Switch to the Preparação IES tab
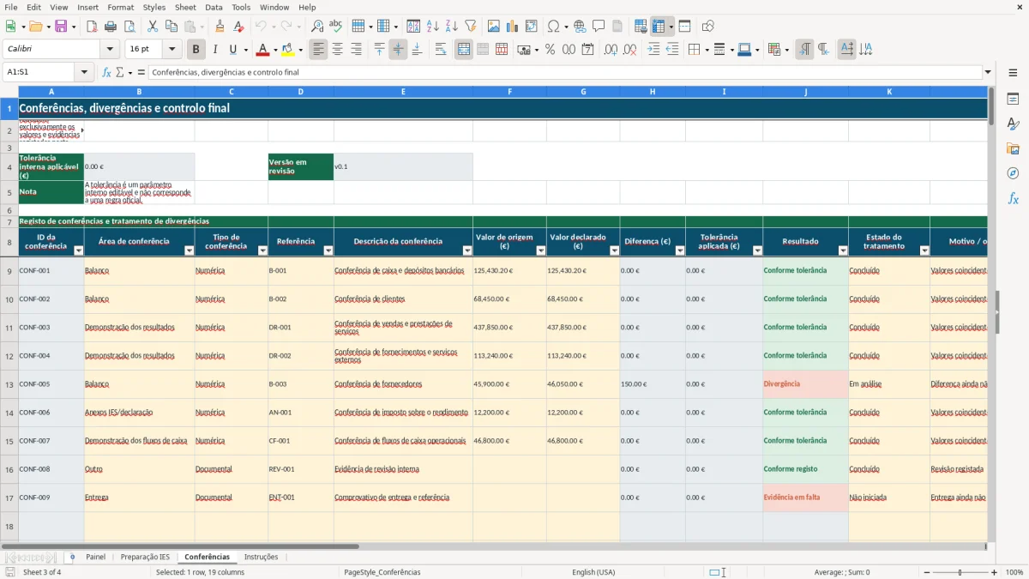 [145, 557]
